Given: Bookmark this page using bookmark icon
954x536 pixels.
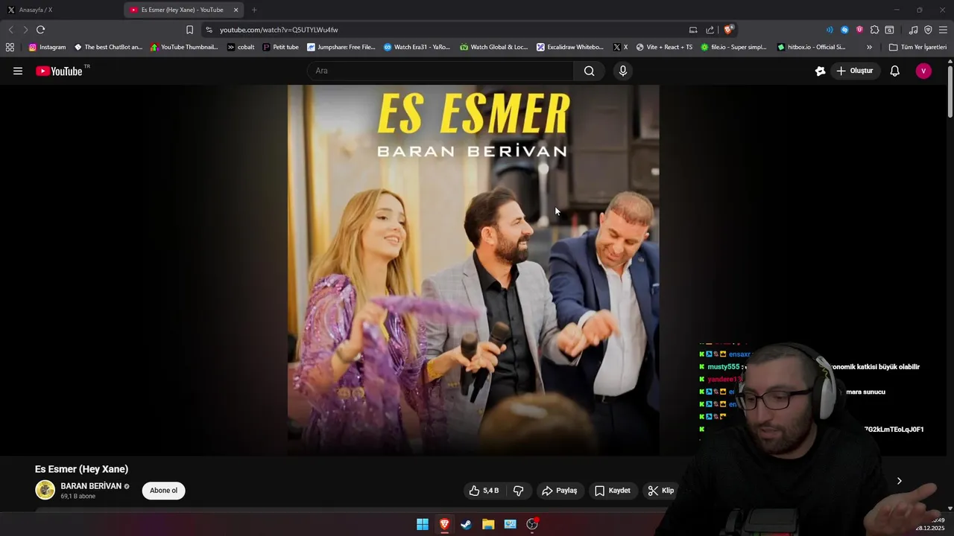Looking at the screenshot, I should (189, 30).
